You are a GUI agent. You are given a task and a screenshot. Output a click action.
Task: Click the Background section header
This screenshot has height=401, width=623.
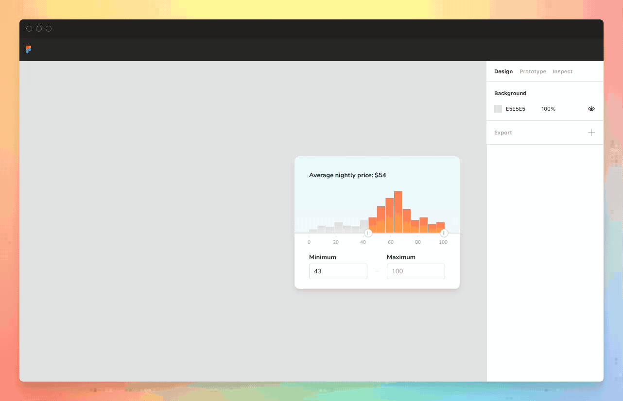[510, 93]
